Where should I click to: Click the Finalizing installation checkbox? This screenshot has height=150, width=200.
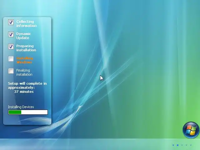[11, 71]
